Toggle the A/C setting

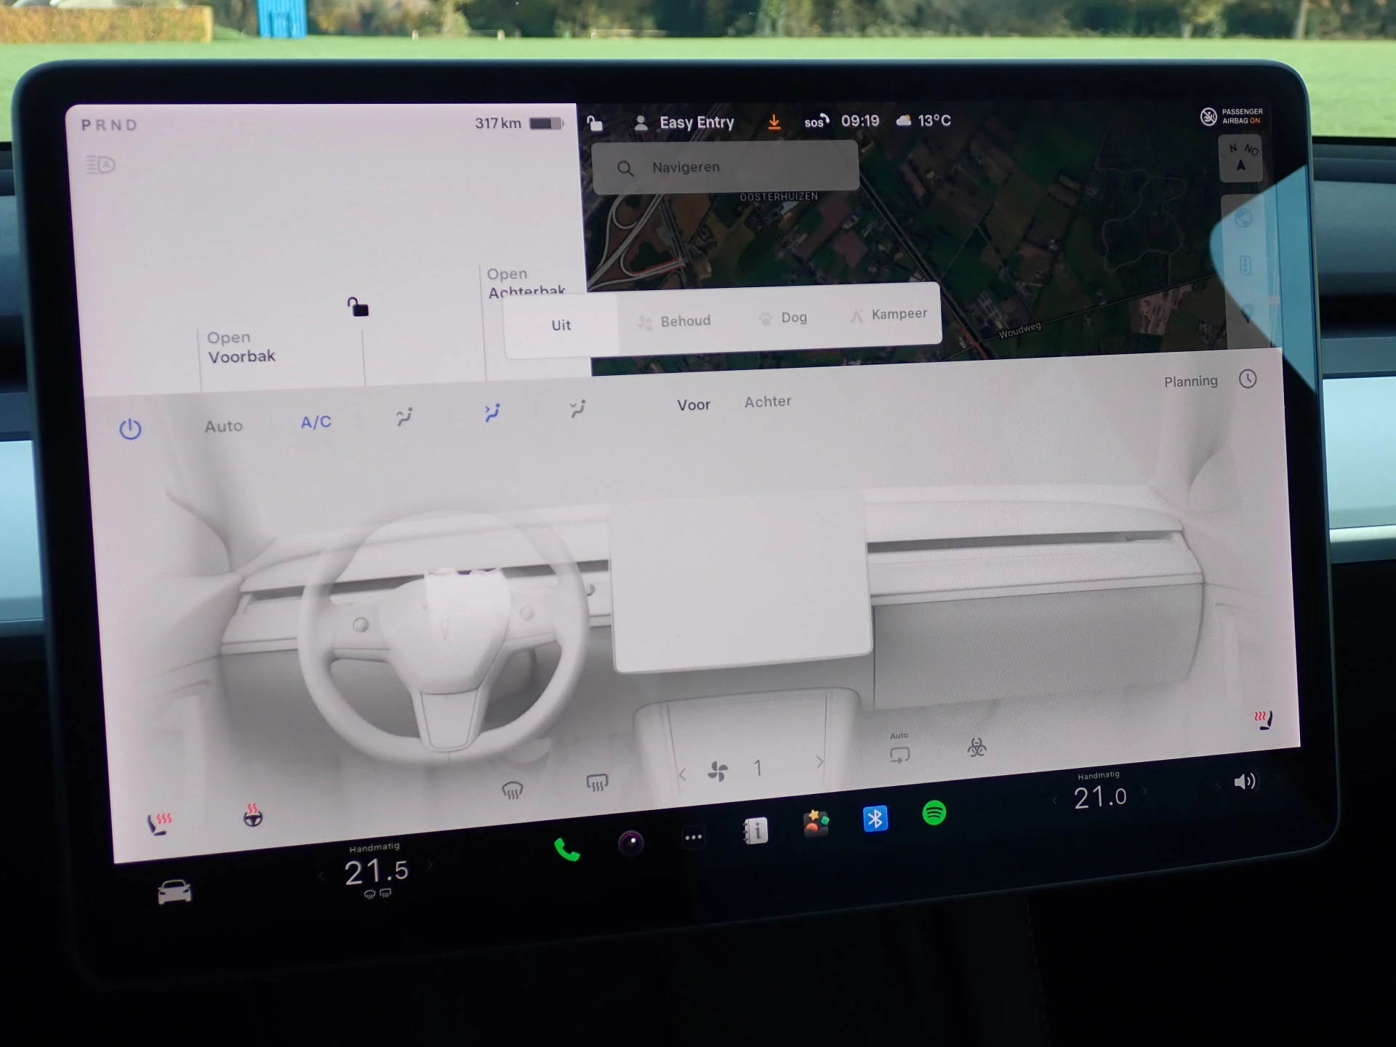coord(316,422)
